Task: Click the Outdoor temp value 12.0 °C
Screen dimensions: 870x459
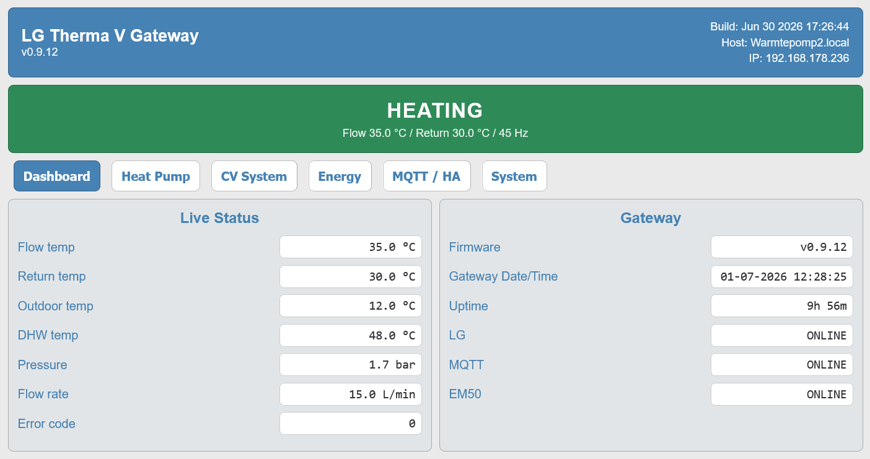Action: click(x=351, y=305)
